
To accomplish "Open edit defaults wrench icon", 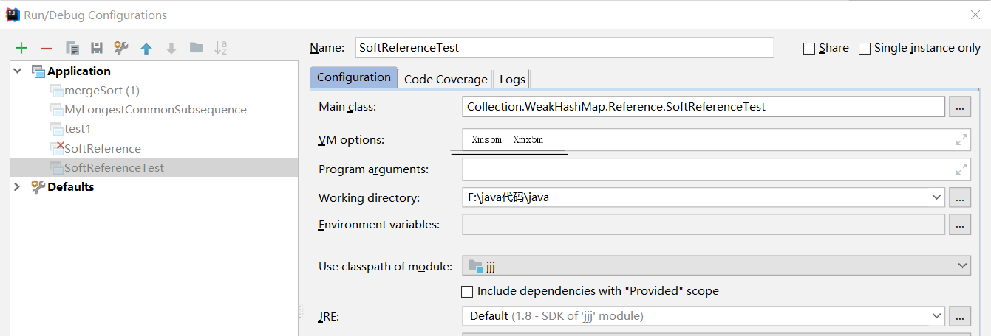I will [x=121, y=48].
